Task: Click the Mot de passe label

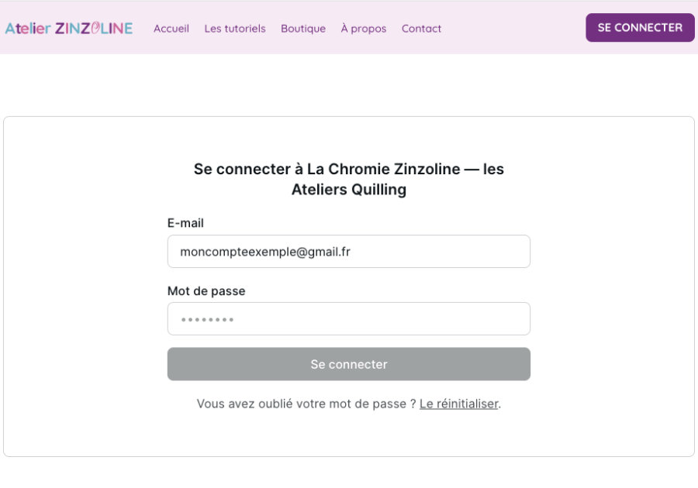Action: coord(206,291)
